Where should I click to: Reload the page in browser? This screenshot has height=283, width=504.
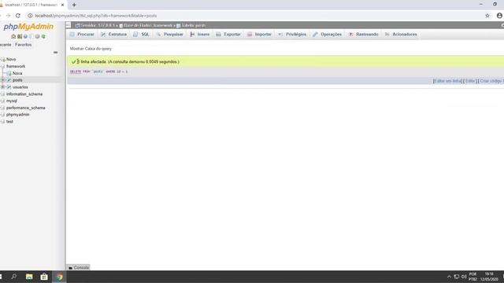[x=18, y=16]
